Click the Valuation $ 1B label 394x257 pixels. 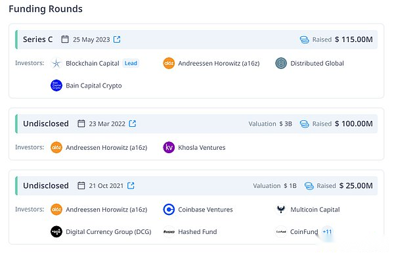(x=274, y=185)
